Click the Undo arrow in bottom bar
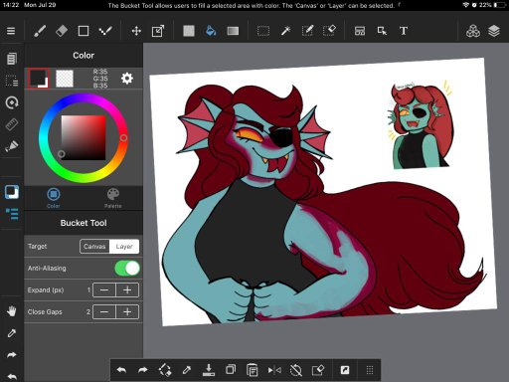Screen dimensions: 509x382 tap(121, 370)
